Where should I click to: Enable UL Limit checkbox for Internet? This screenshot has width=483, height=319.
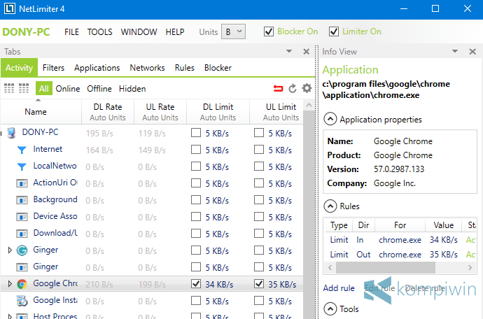259,149
